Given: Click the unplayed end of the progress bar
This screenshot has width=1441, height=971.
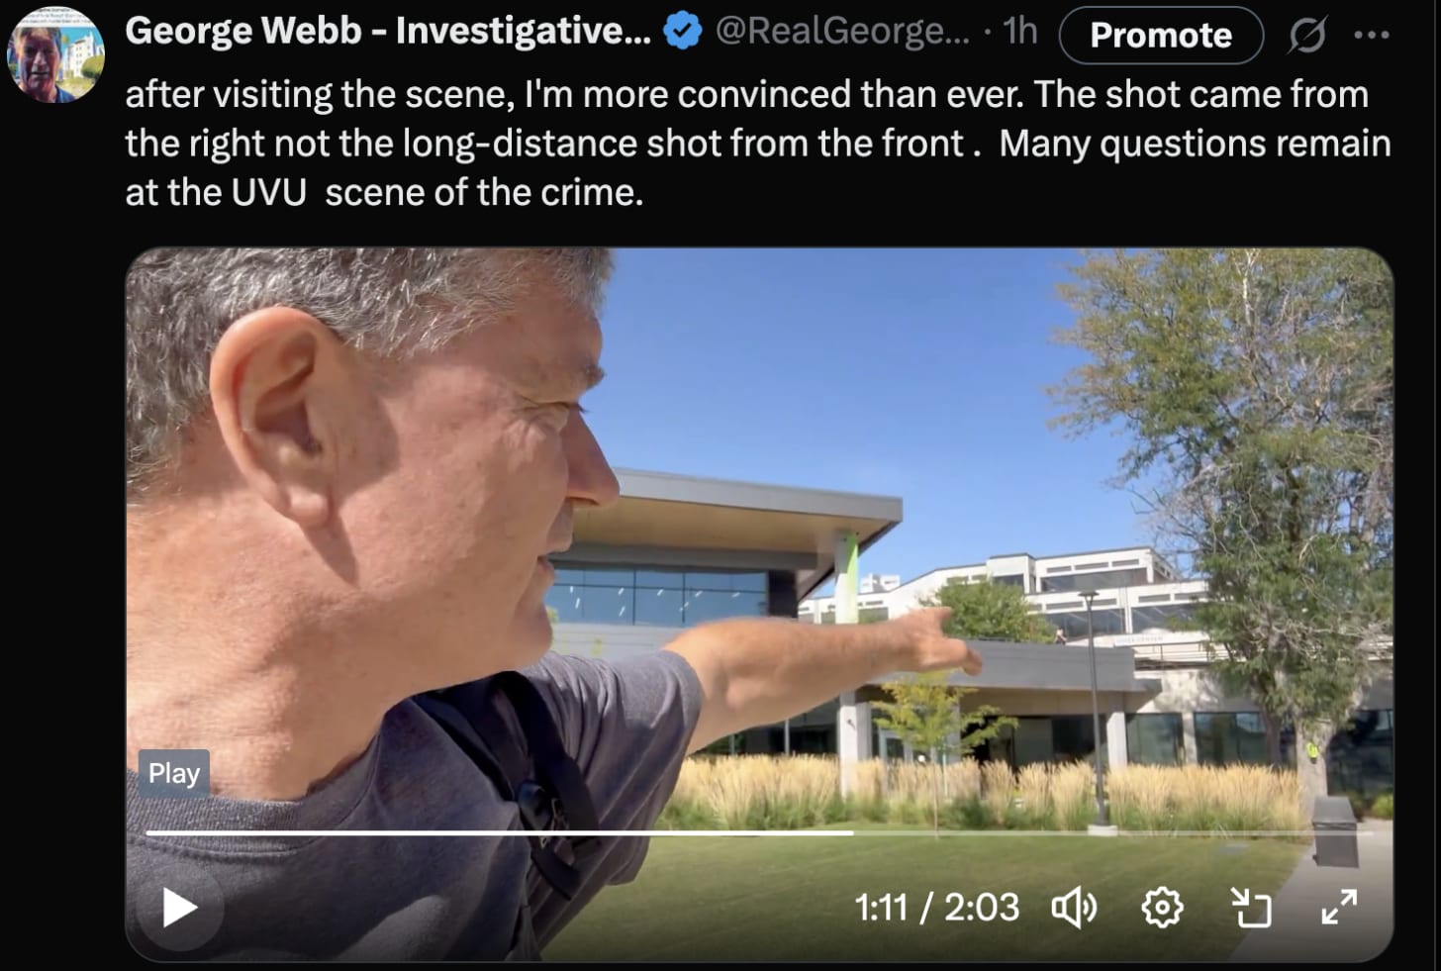Looking at the screenshot, I should click(1113, 832).
